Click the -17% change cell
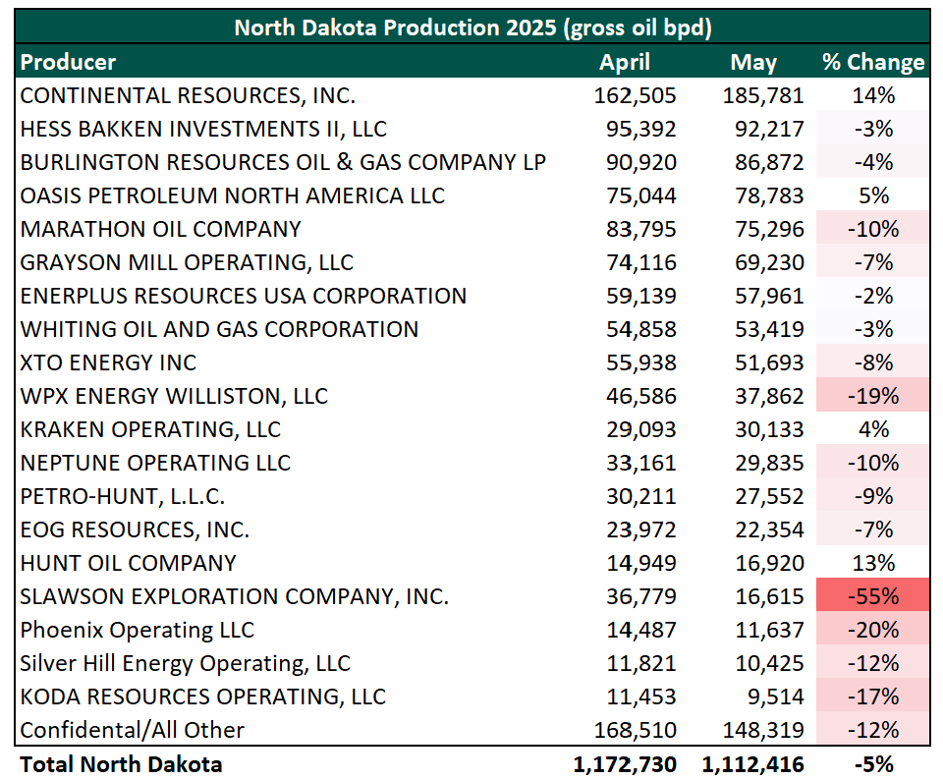Image resolution: width=943 pixels, height=780 pixels. [x=873, y=696]
